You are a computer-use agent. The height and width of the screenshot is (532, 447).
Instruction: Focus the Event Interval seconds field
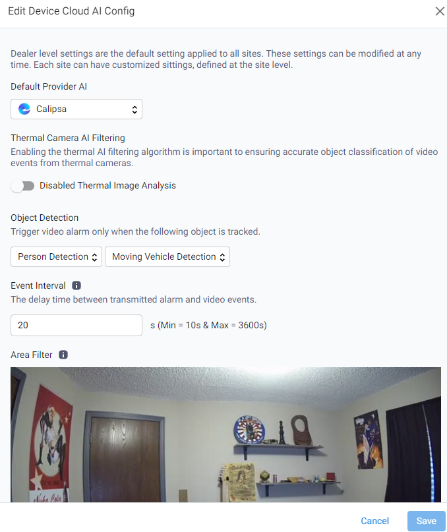[x=76, y=326]
